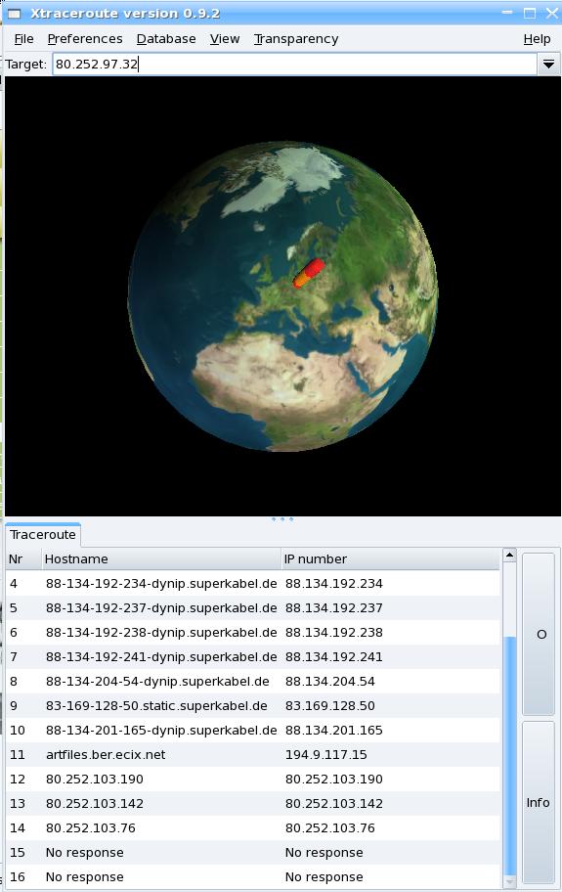
Task: Select hop 6 hostname 88-134-192-238-dynip.superkabel.de
Action: click(x=161, y=633)
